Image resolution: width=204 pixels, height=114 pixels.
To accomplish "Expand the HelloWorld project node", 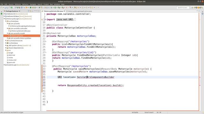I will pyautogui.click(x=4, y=14).
